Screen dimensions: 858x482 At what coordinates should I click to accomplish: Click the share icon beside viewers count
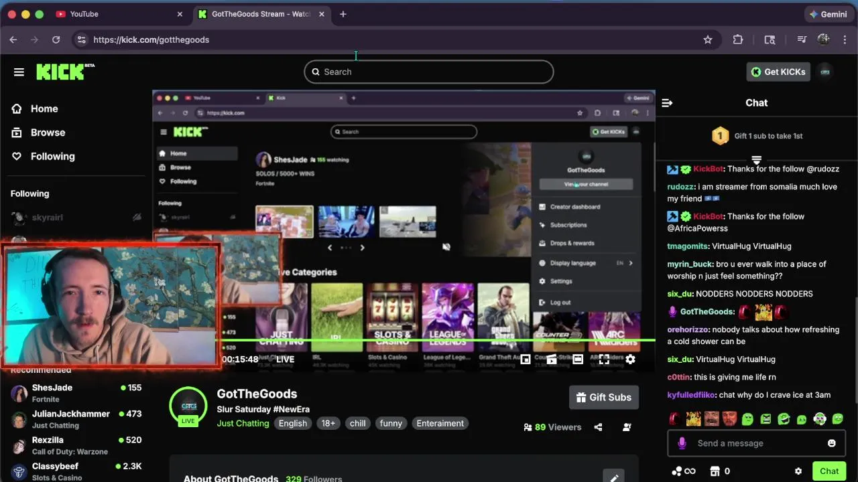tap(598, 427)
